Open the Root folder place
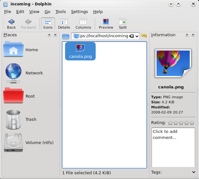Image resolution: width=199 pixels, height=179 pixels. [x=19, y=96]
